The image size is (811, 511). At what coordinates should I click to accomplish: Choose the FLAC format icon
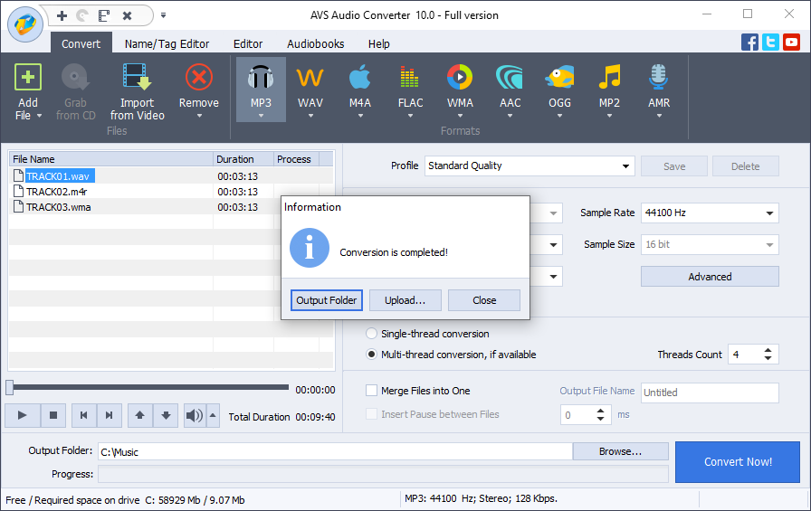pos(410,78)
